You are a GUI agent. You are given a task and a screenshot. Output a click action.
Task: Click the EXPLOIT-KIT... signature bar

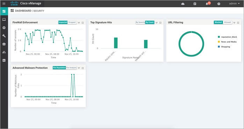[146, 44]
